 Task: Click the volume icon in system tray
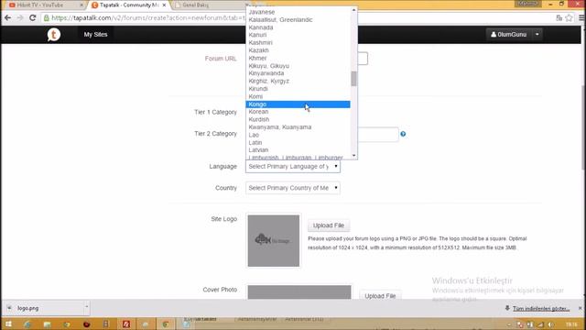click(550, 324)
